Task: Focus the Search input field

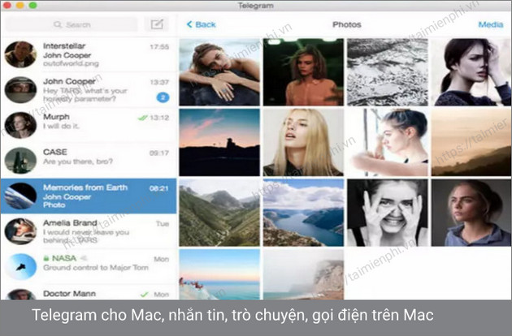Action: pos(72,24)
